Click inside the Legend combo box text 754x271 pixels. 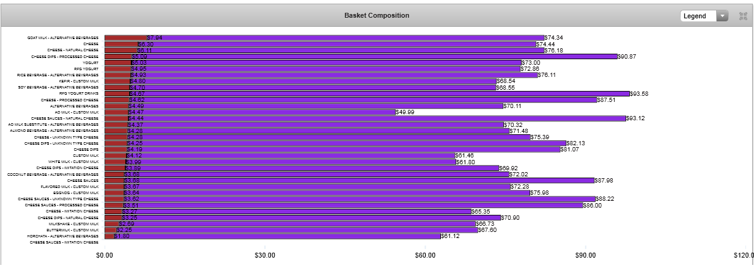[x=698, y=16]
